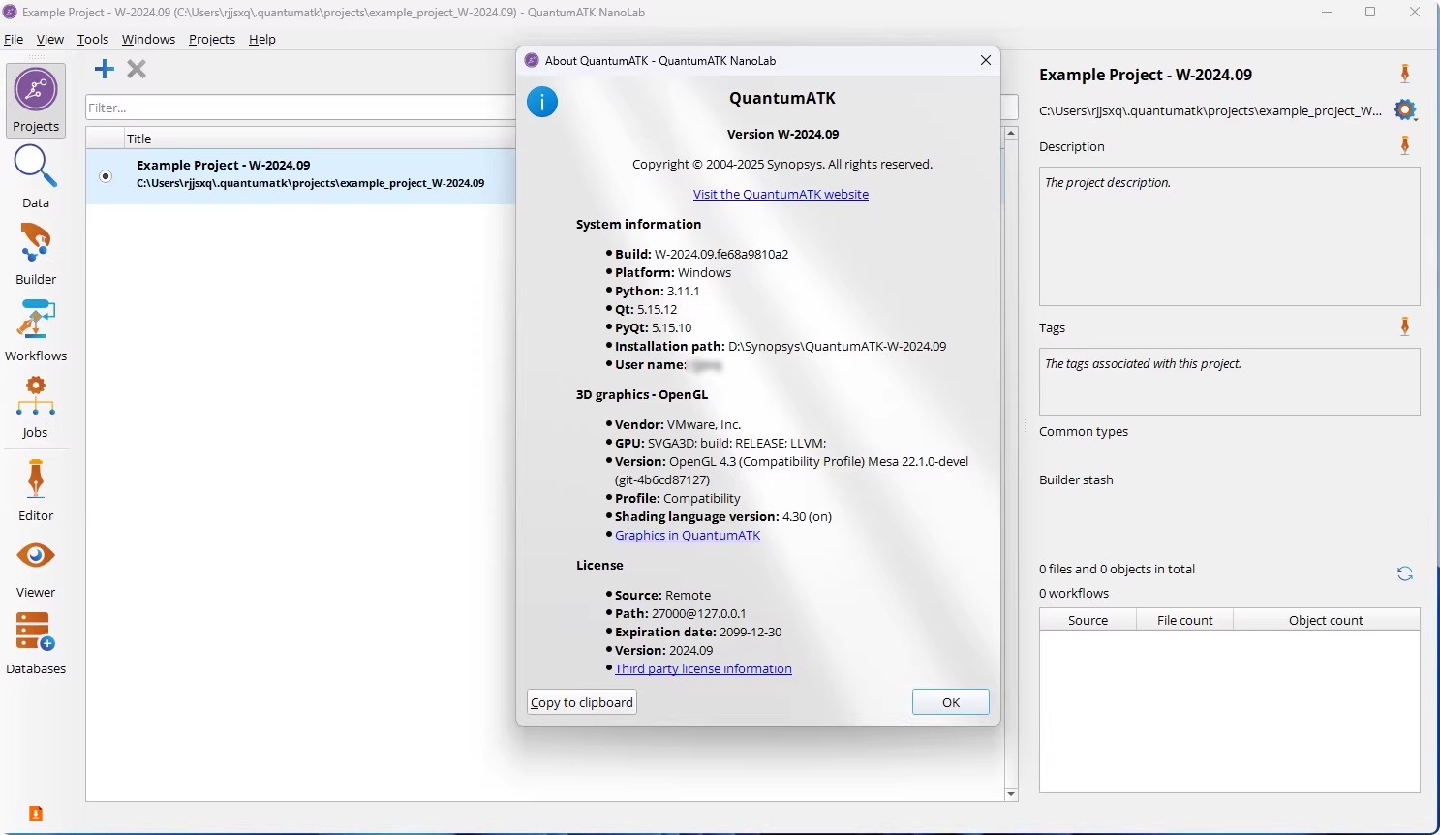Open the View menu

(x=50, y=39)
